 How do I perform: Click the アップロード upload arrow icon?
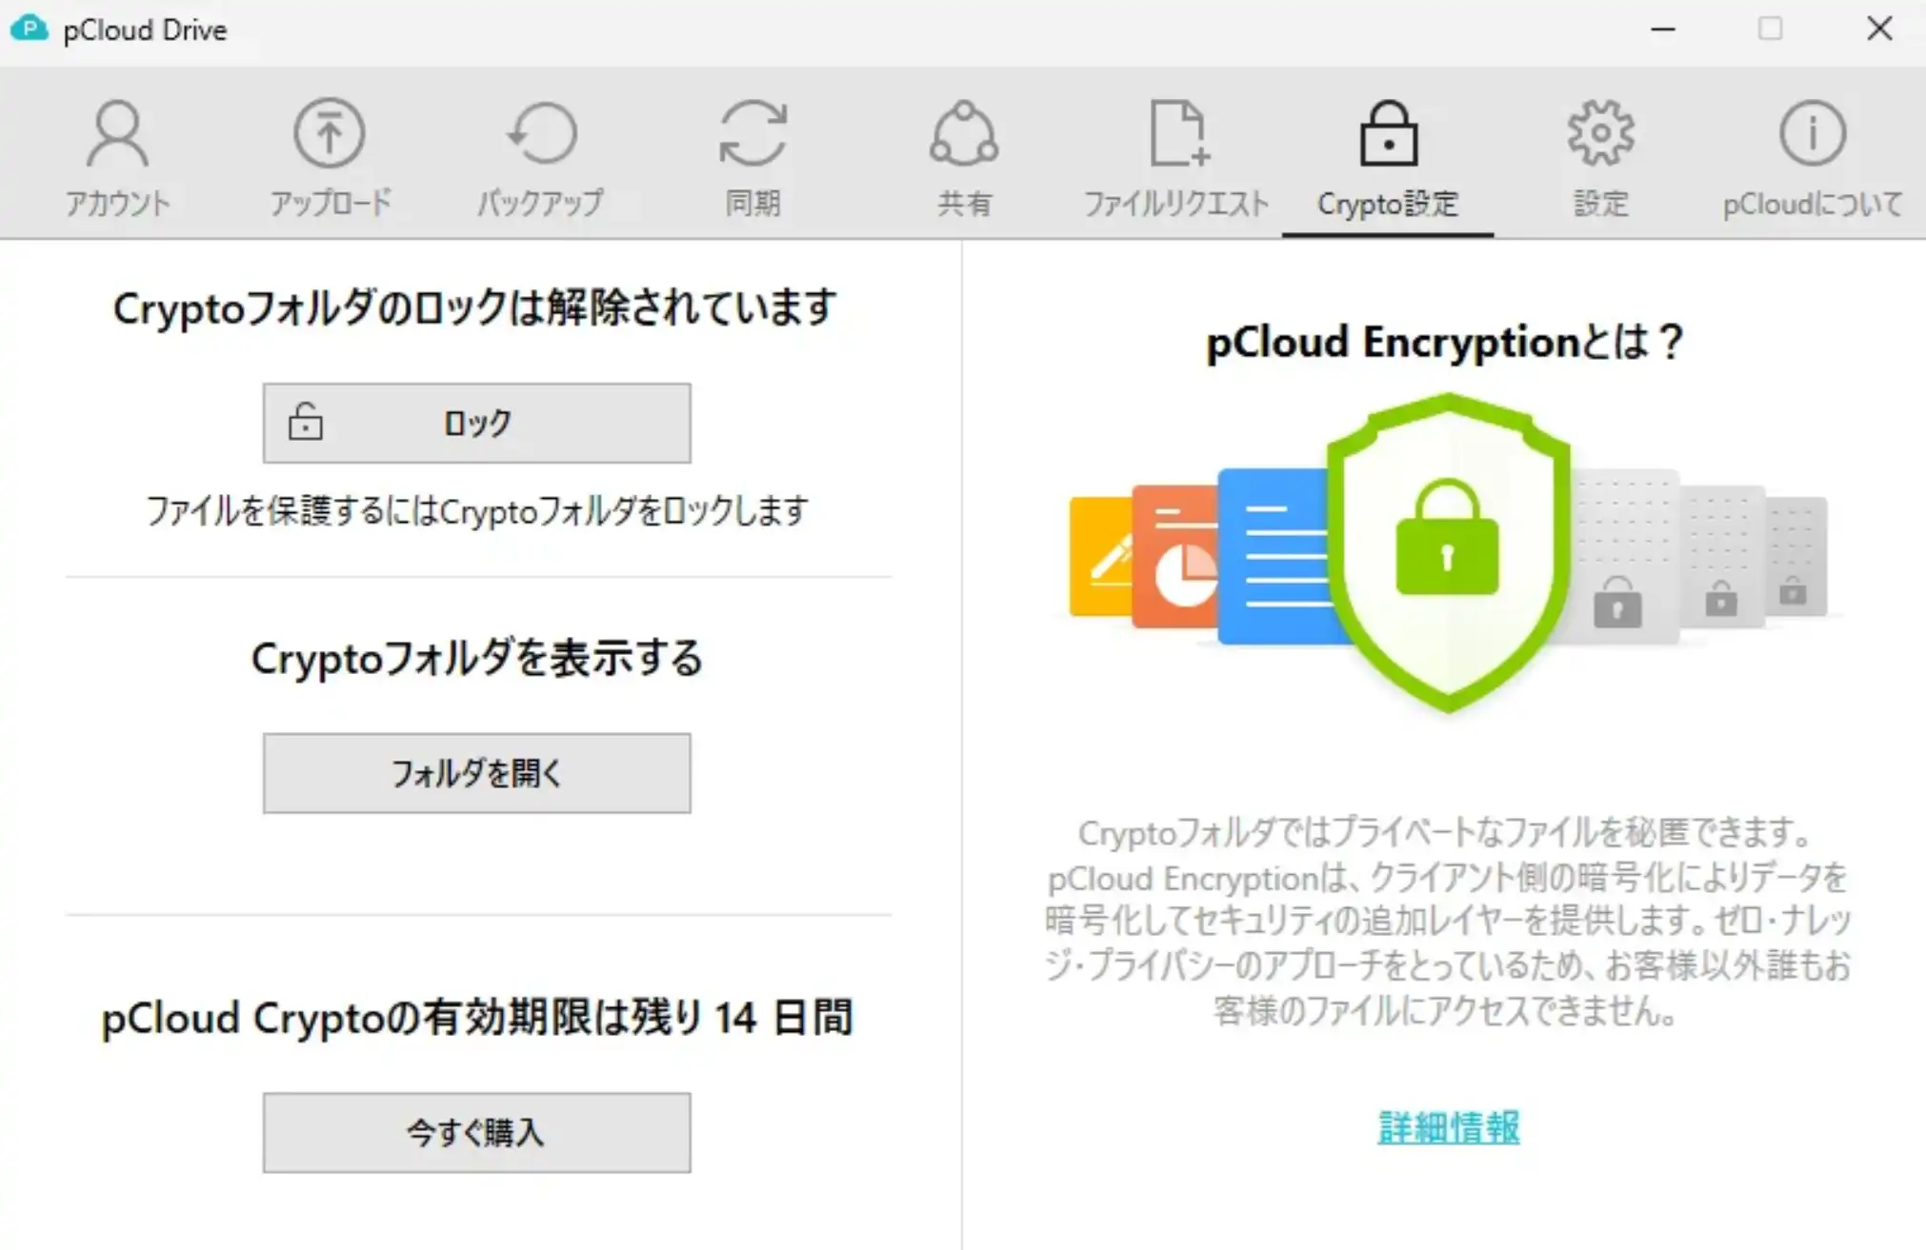pyautogui.click(x=329, y=133)
